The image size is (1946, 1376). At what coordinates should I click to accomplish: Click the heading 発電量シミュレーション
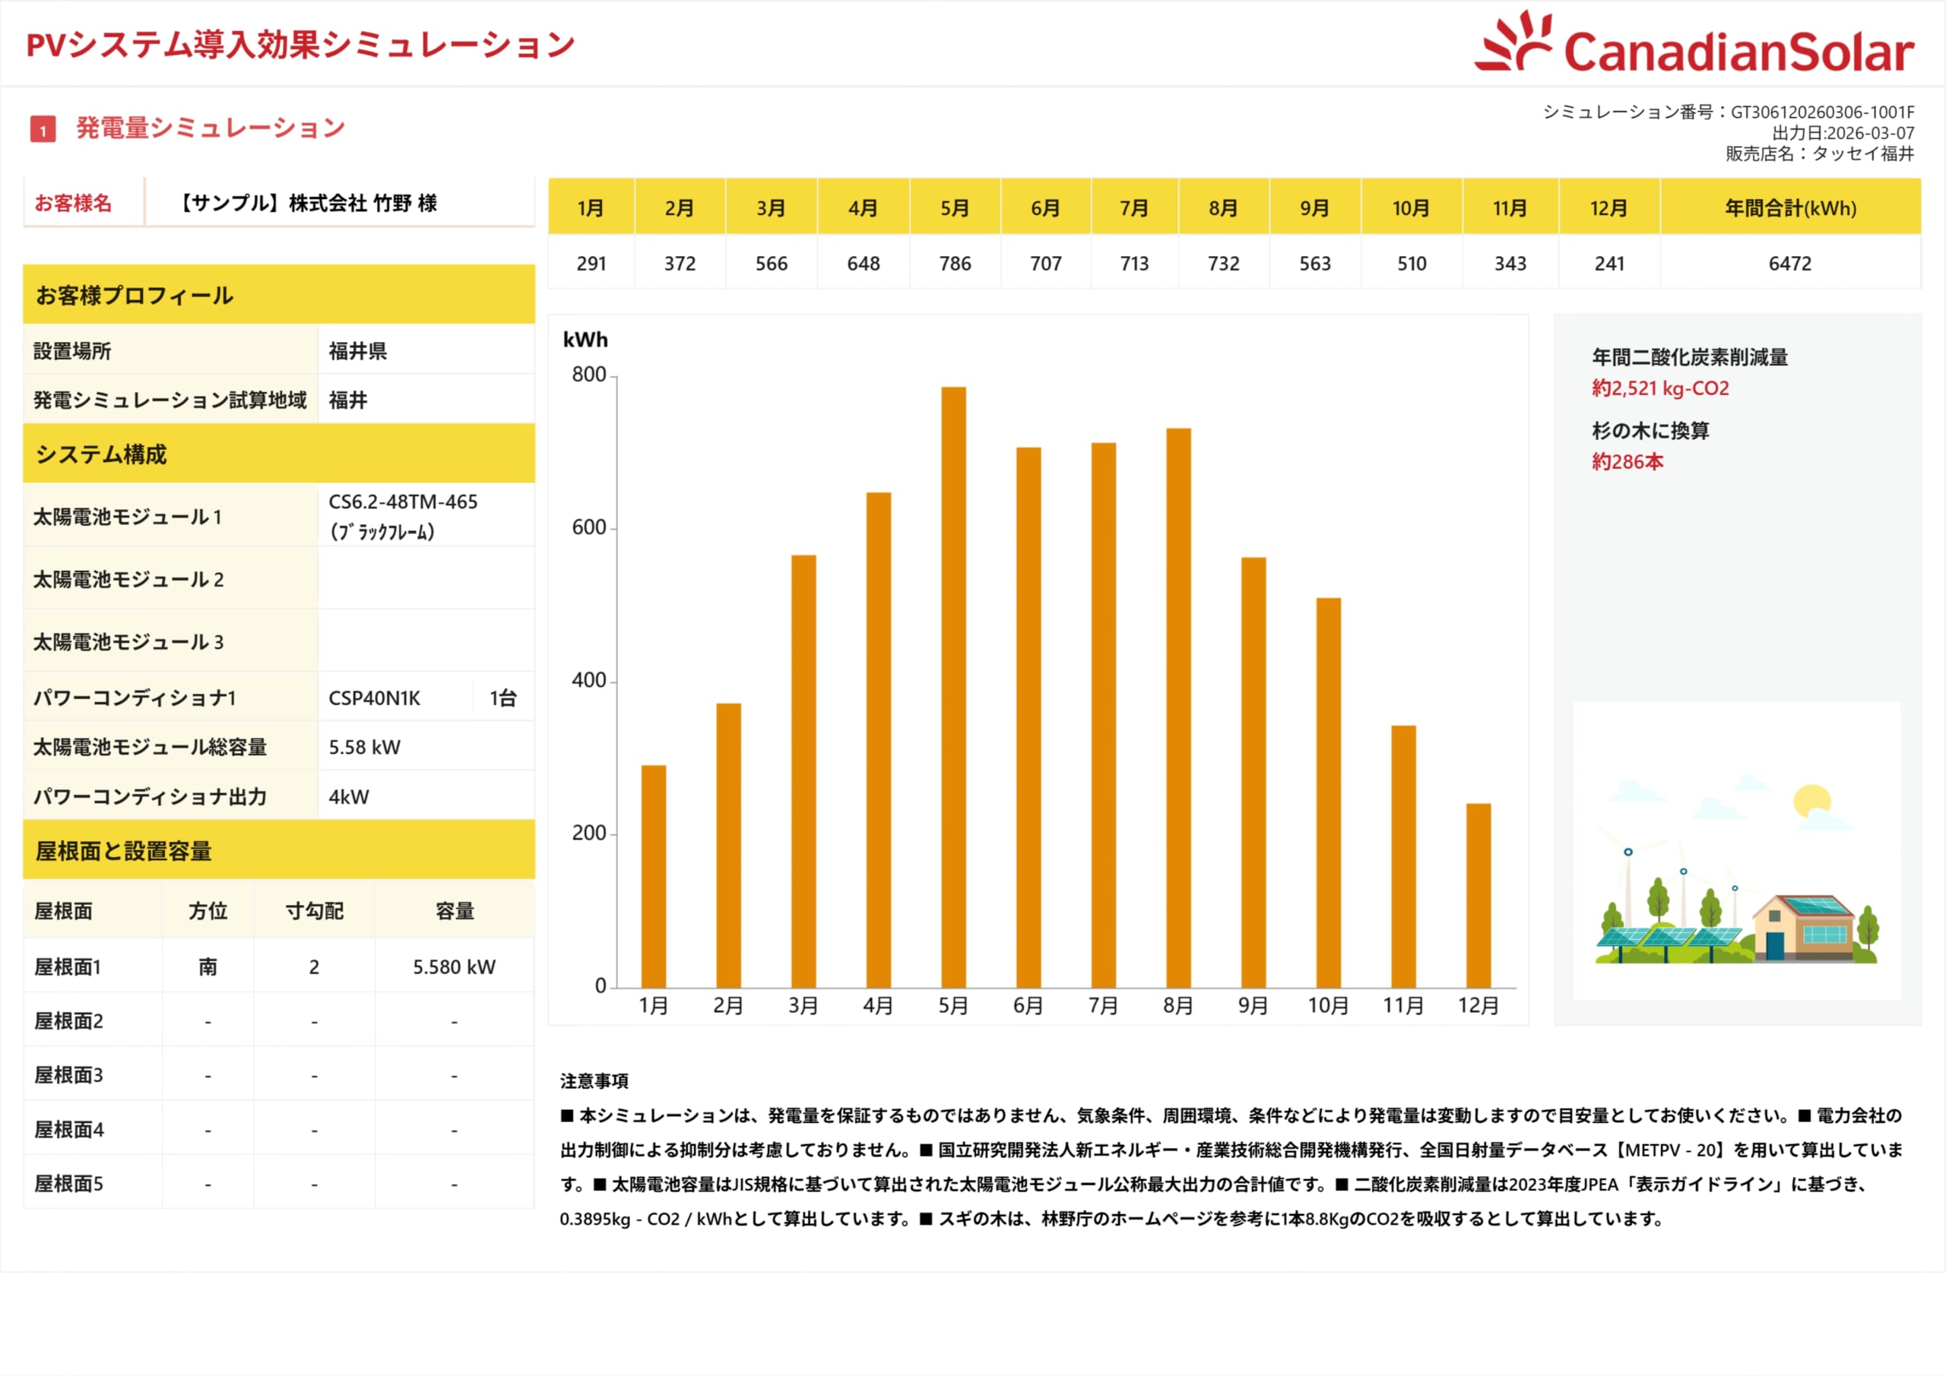(x=211, y=128)
